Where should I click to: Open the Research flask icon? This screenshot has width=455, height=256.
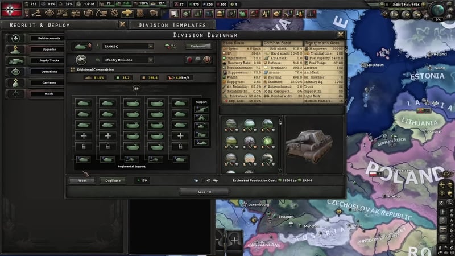coord(62,13)
